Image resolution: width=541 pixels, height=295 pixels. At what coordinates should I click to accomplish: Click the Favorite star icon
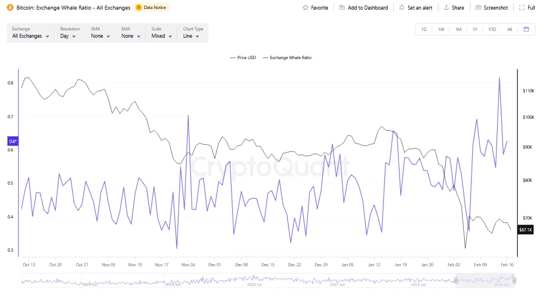click(305, 8)
